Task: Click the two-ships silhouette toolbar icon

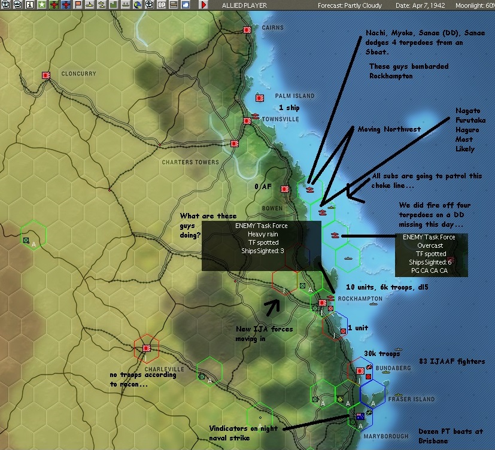Action: pos(102,5)
